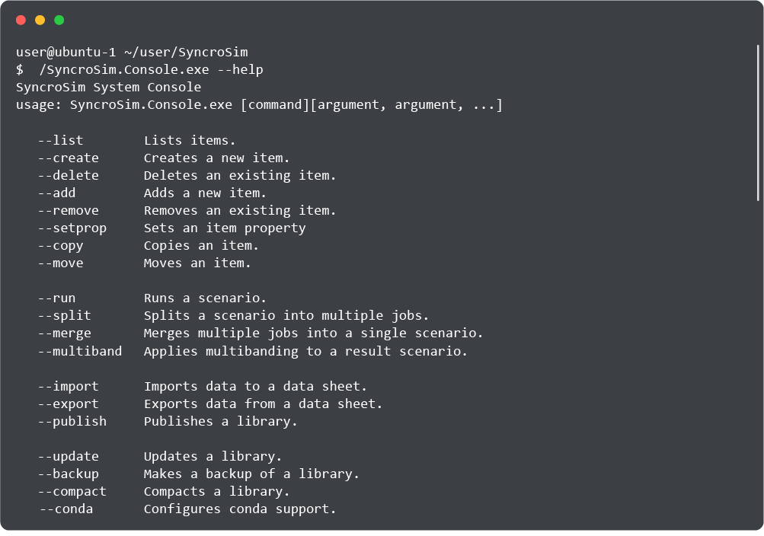Click the --delete command option
This screenshot has height=536, width=764.
(68, 175)
